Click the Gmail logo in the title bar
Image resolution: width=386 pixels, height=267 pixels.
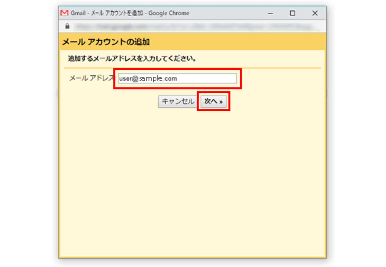point(65,13)
